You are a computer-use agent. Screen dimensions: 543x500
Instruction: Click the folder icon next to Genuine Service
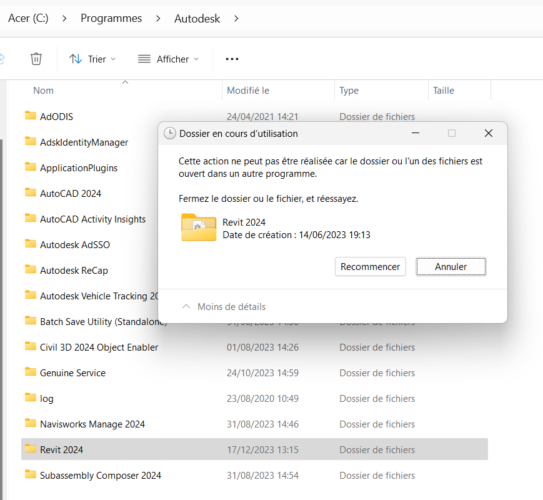click(x=31, y=372)
